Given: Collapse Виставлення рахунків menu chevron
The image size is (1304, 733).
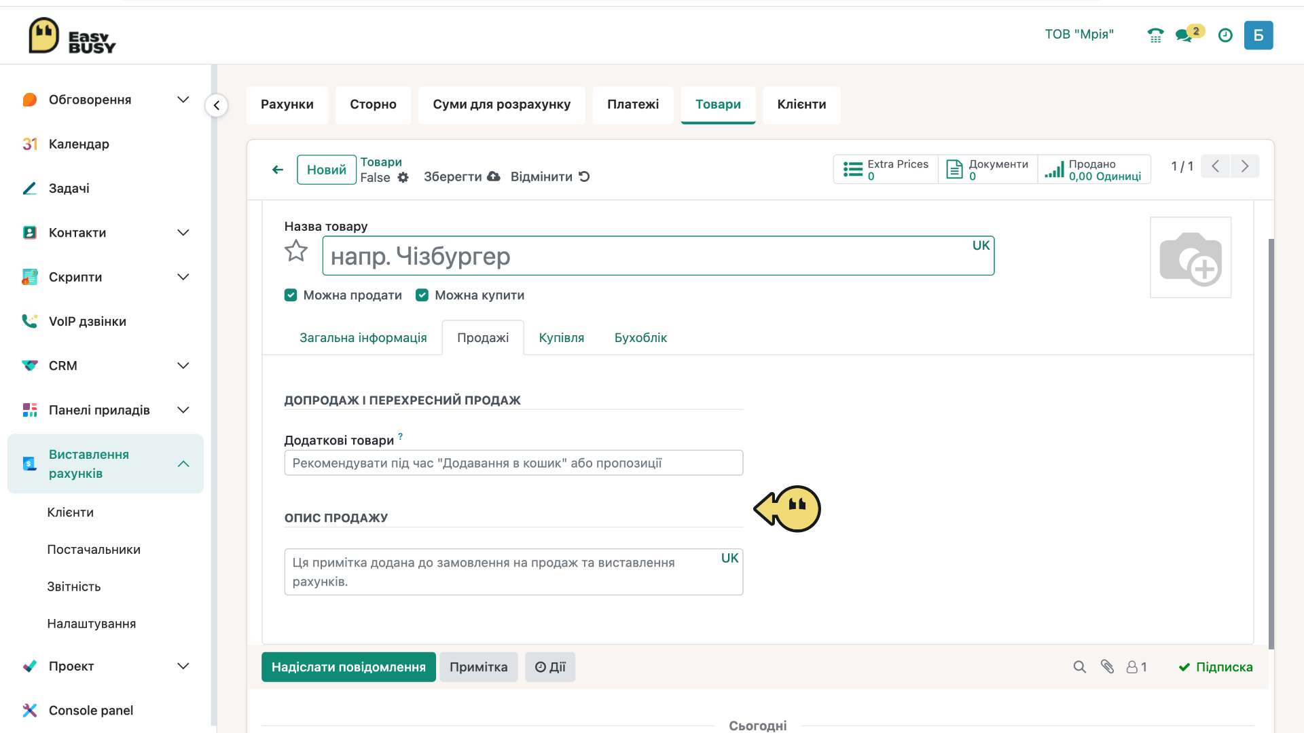Looking at the screenshot, I should tap(183, 464).
